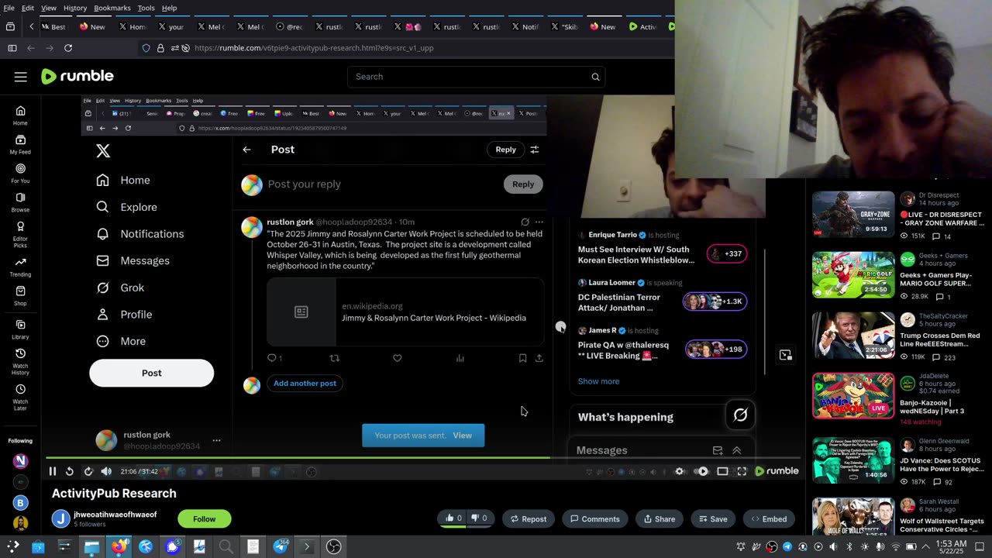Save the video with Save button

point(713,519)
